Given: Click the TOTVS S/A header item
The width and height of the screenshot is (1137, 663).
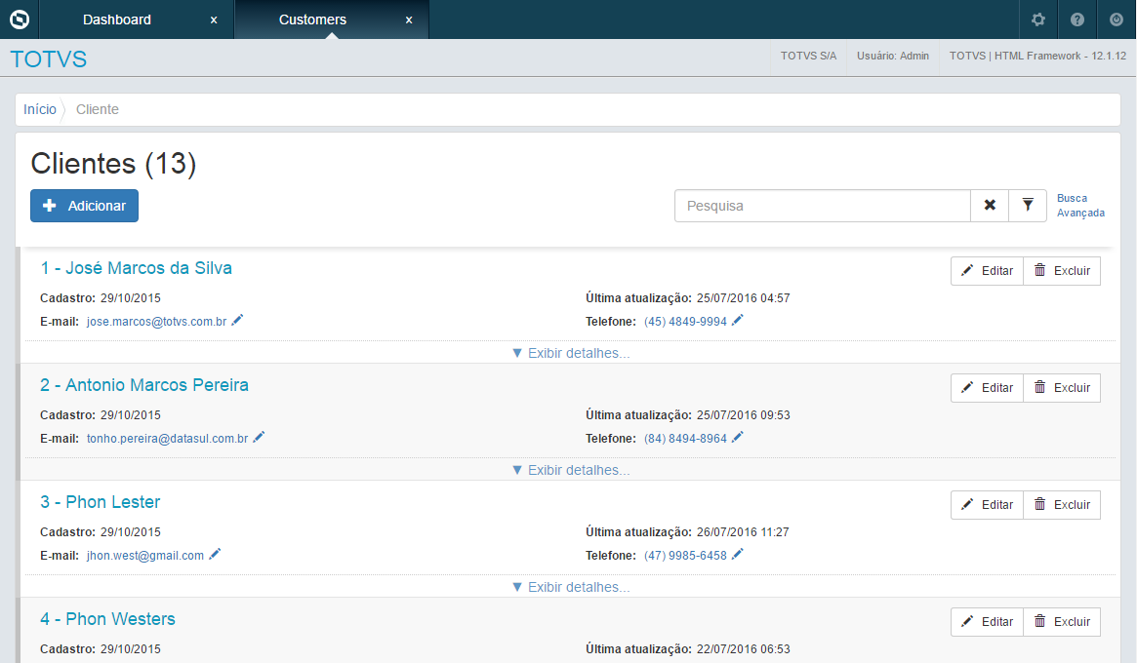Looking at the screenshot, I should click(808, 56).
